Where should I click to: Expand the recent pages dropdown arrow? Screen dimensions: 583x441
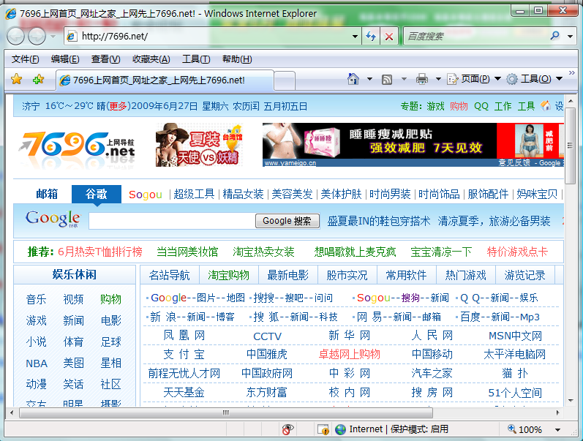click(53, 37)
